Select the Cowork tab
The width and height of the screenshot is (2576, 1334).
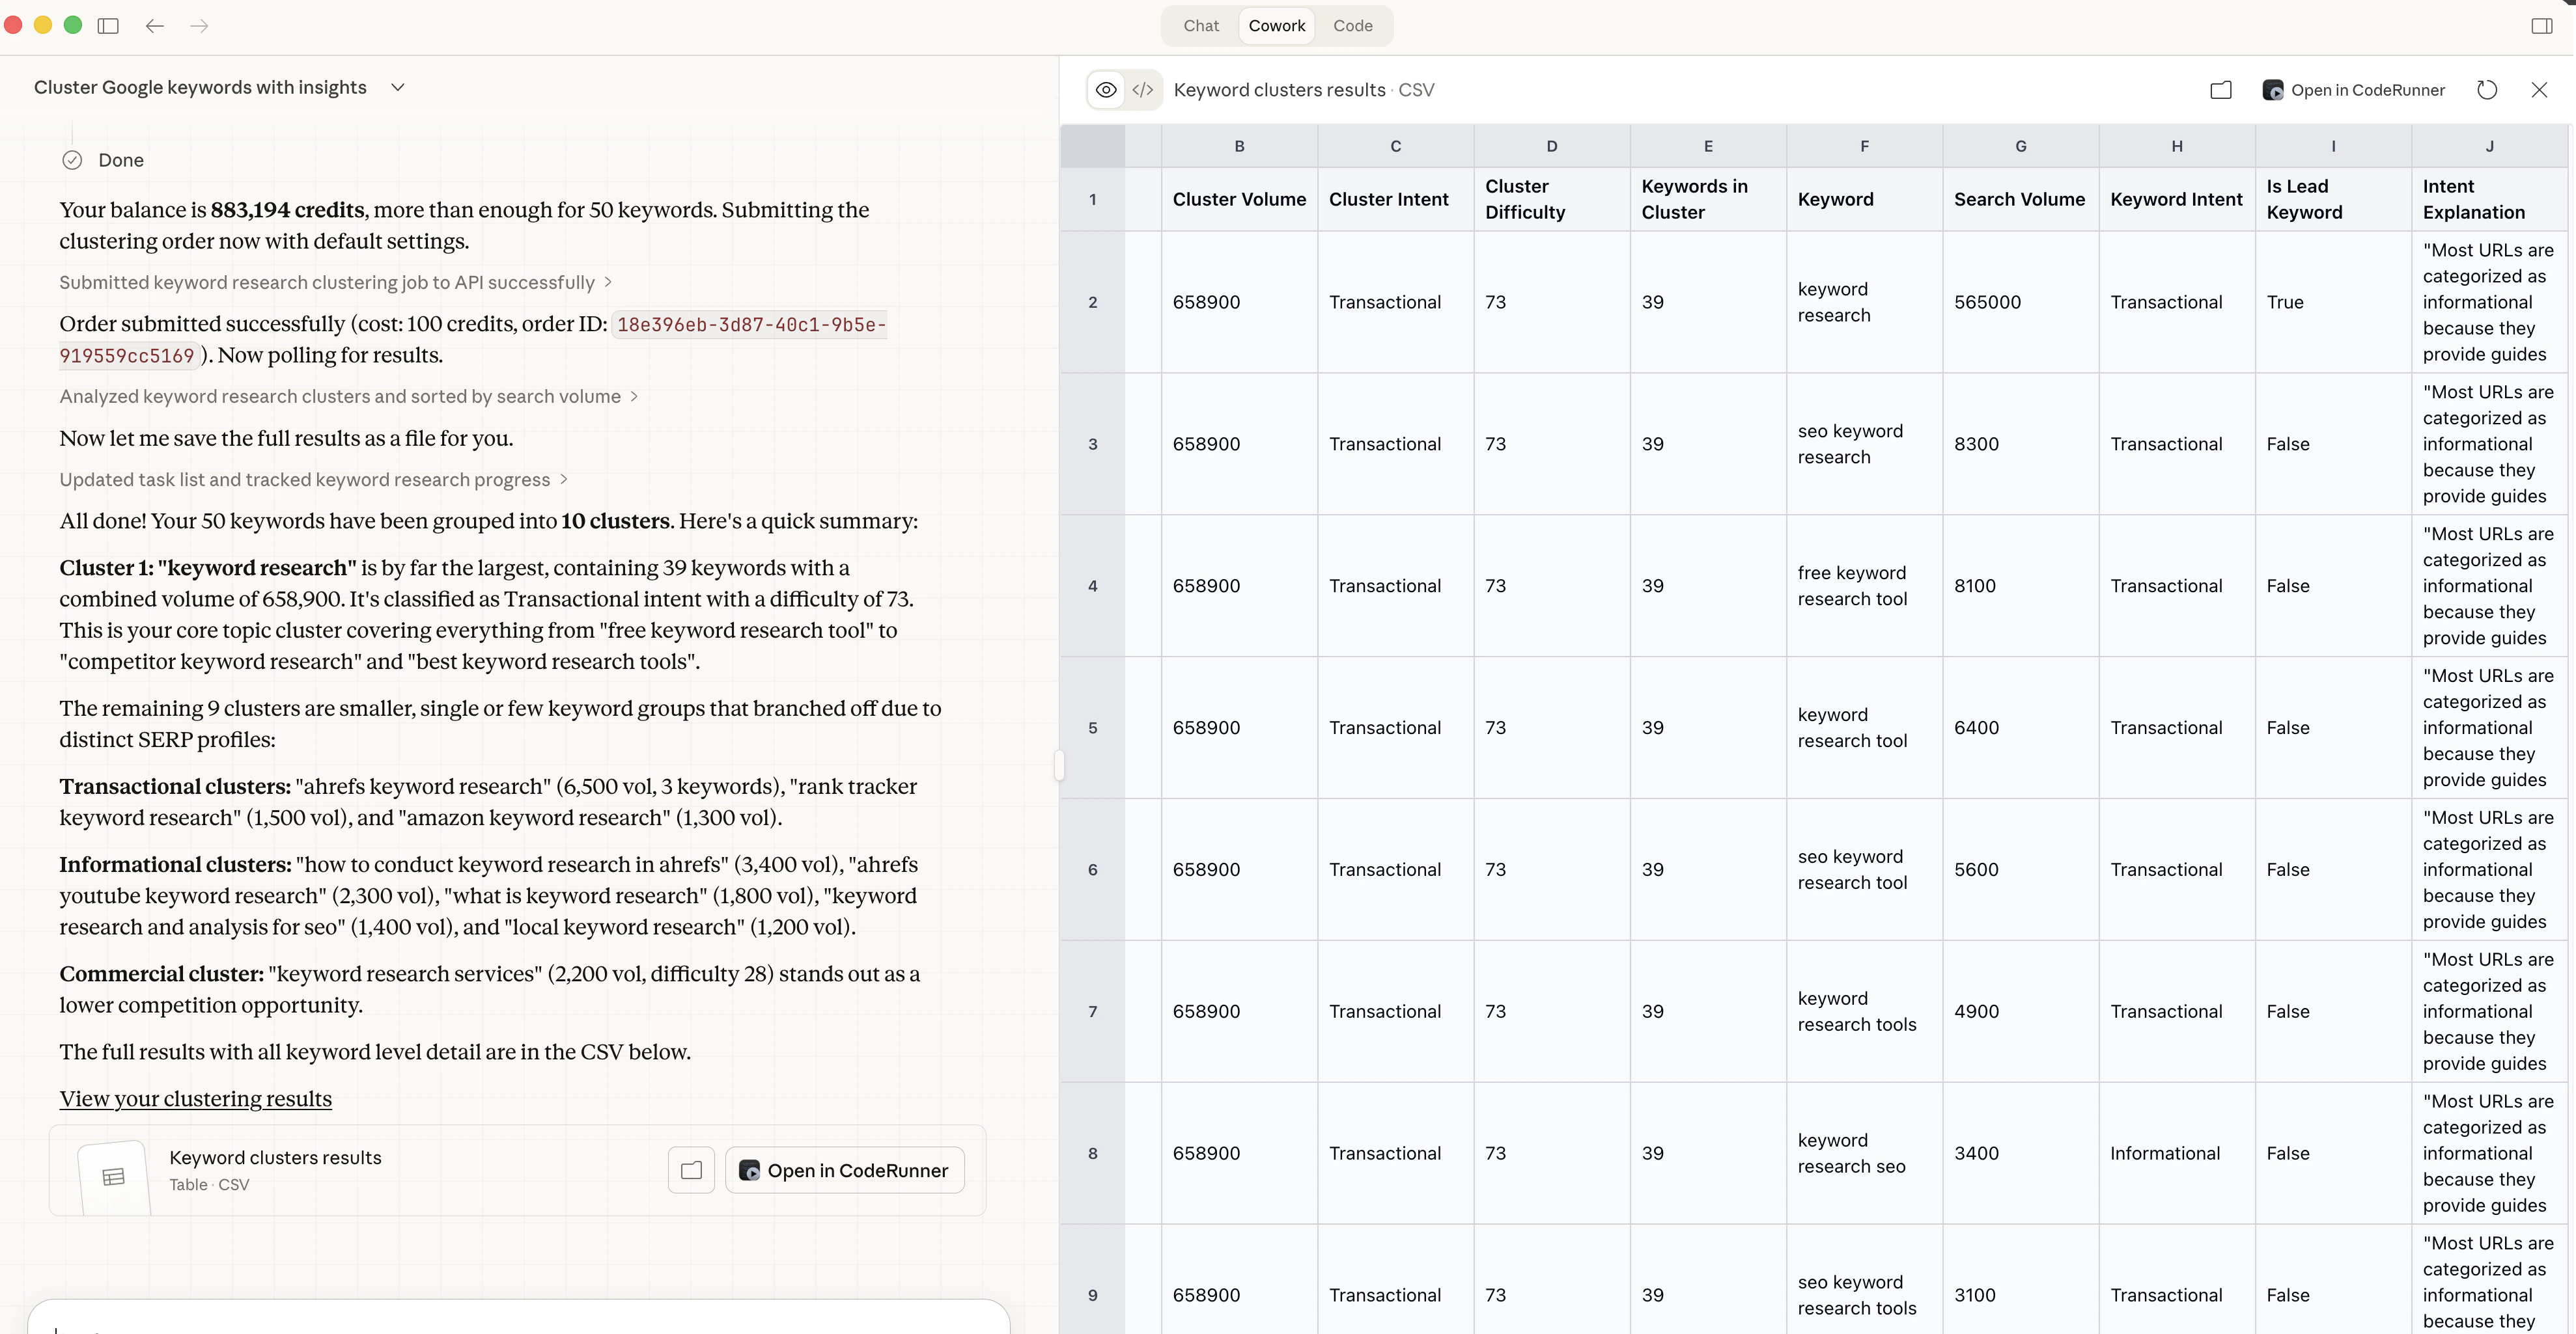1276,26
